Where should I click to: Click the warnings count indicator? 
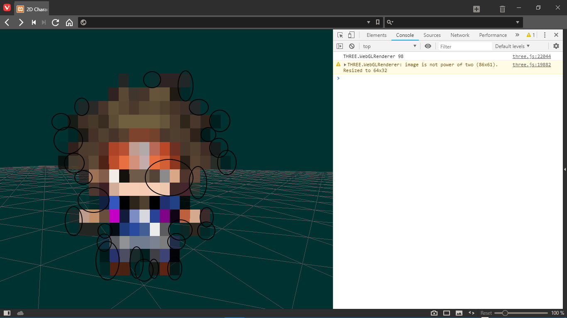(530, 35)
